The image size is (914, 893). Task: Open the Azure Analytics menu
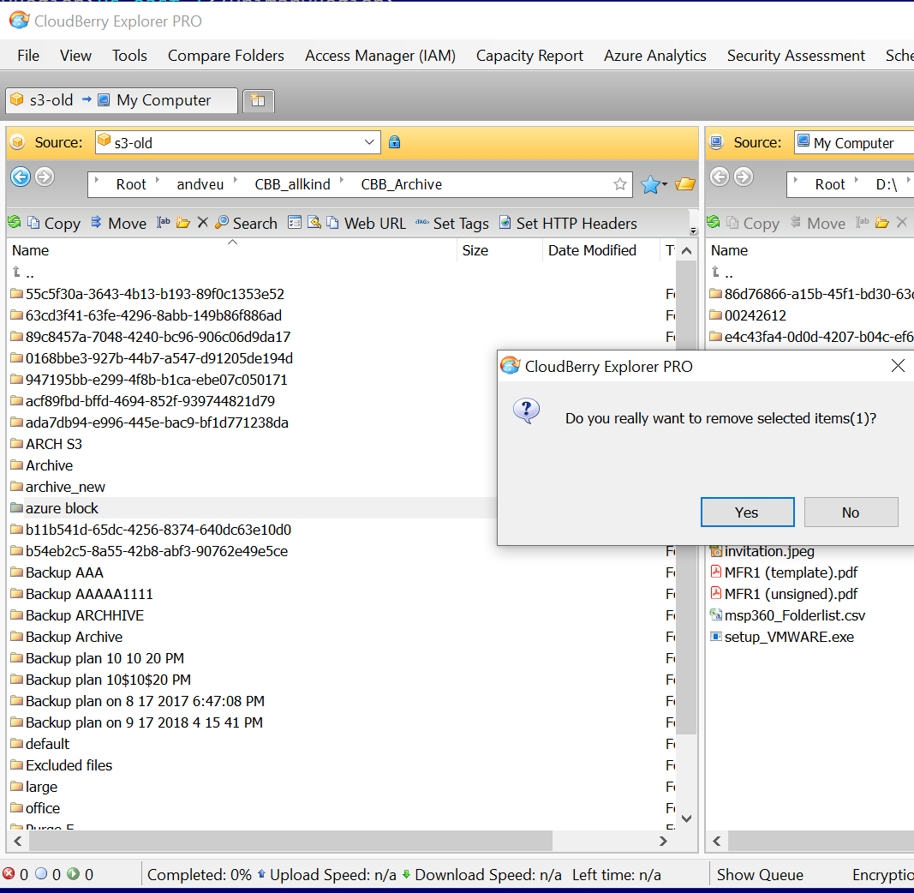[655, 56]
